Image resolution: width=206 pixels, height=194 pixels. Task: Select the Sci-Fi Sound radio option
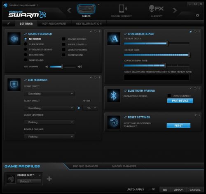[x=26, y=60]
